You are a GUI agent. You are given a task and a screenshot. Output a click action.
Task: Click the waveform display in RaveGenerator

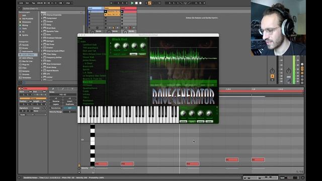184,58
